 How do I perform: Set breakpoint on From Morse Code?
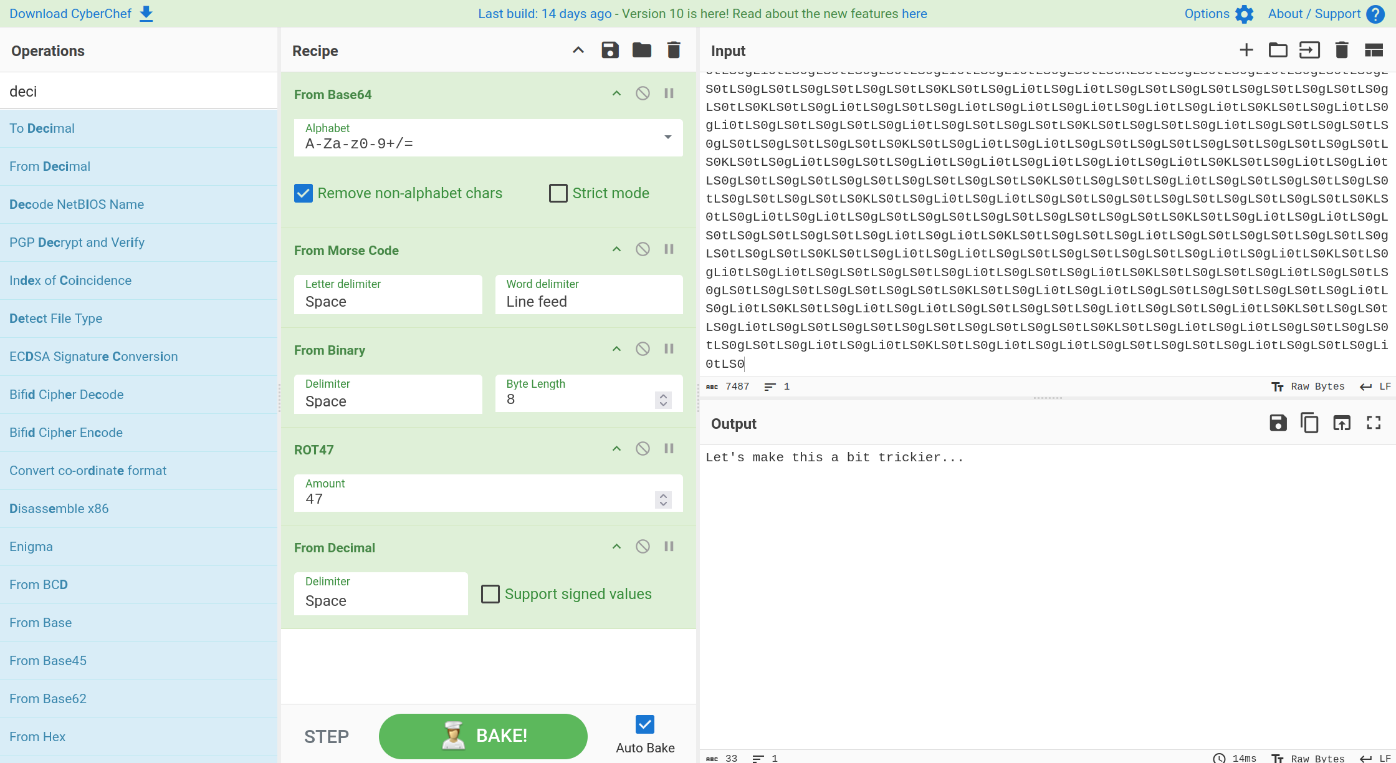coord(669,249)
